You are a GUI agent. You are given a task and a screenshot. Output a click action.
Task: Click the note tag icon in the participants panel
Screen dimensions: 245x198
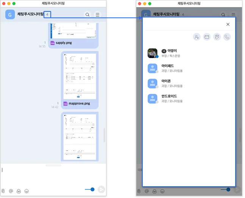coord(217,37)
